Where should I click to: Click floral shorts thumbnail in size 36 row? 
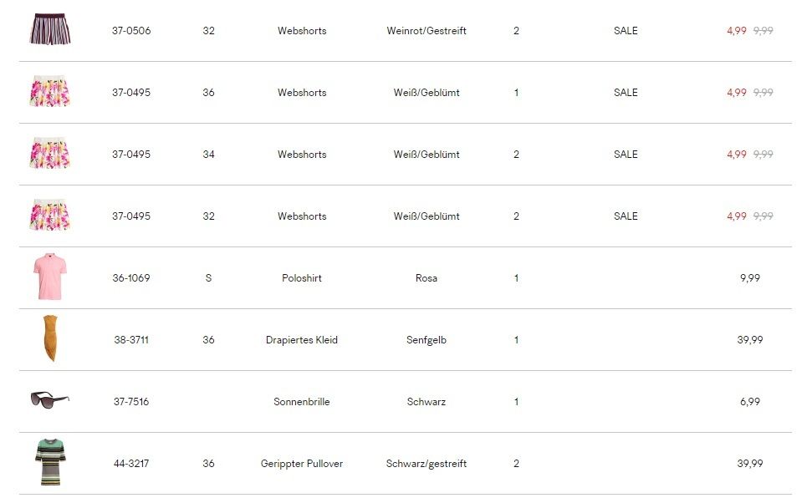[x=50, y=92]
